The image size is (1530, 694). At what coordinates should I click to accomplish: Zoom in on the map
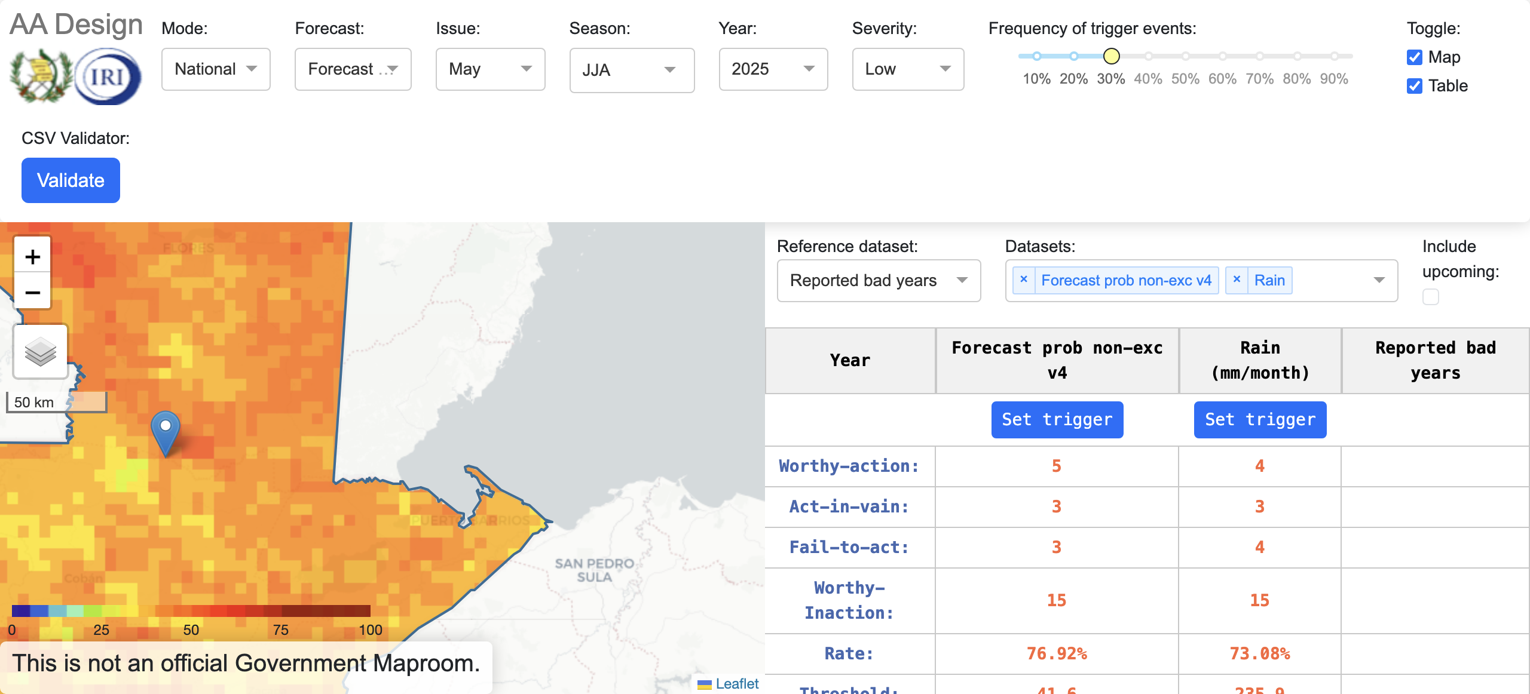click(32, 257)
